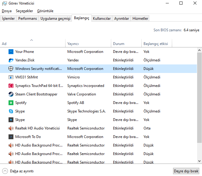Click the Spotify icon in list
Image resolution: width=202 pixels, height=176 pixels.
click(11, 103)
